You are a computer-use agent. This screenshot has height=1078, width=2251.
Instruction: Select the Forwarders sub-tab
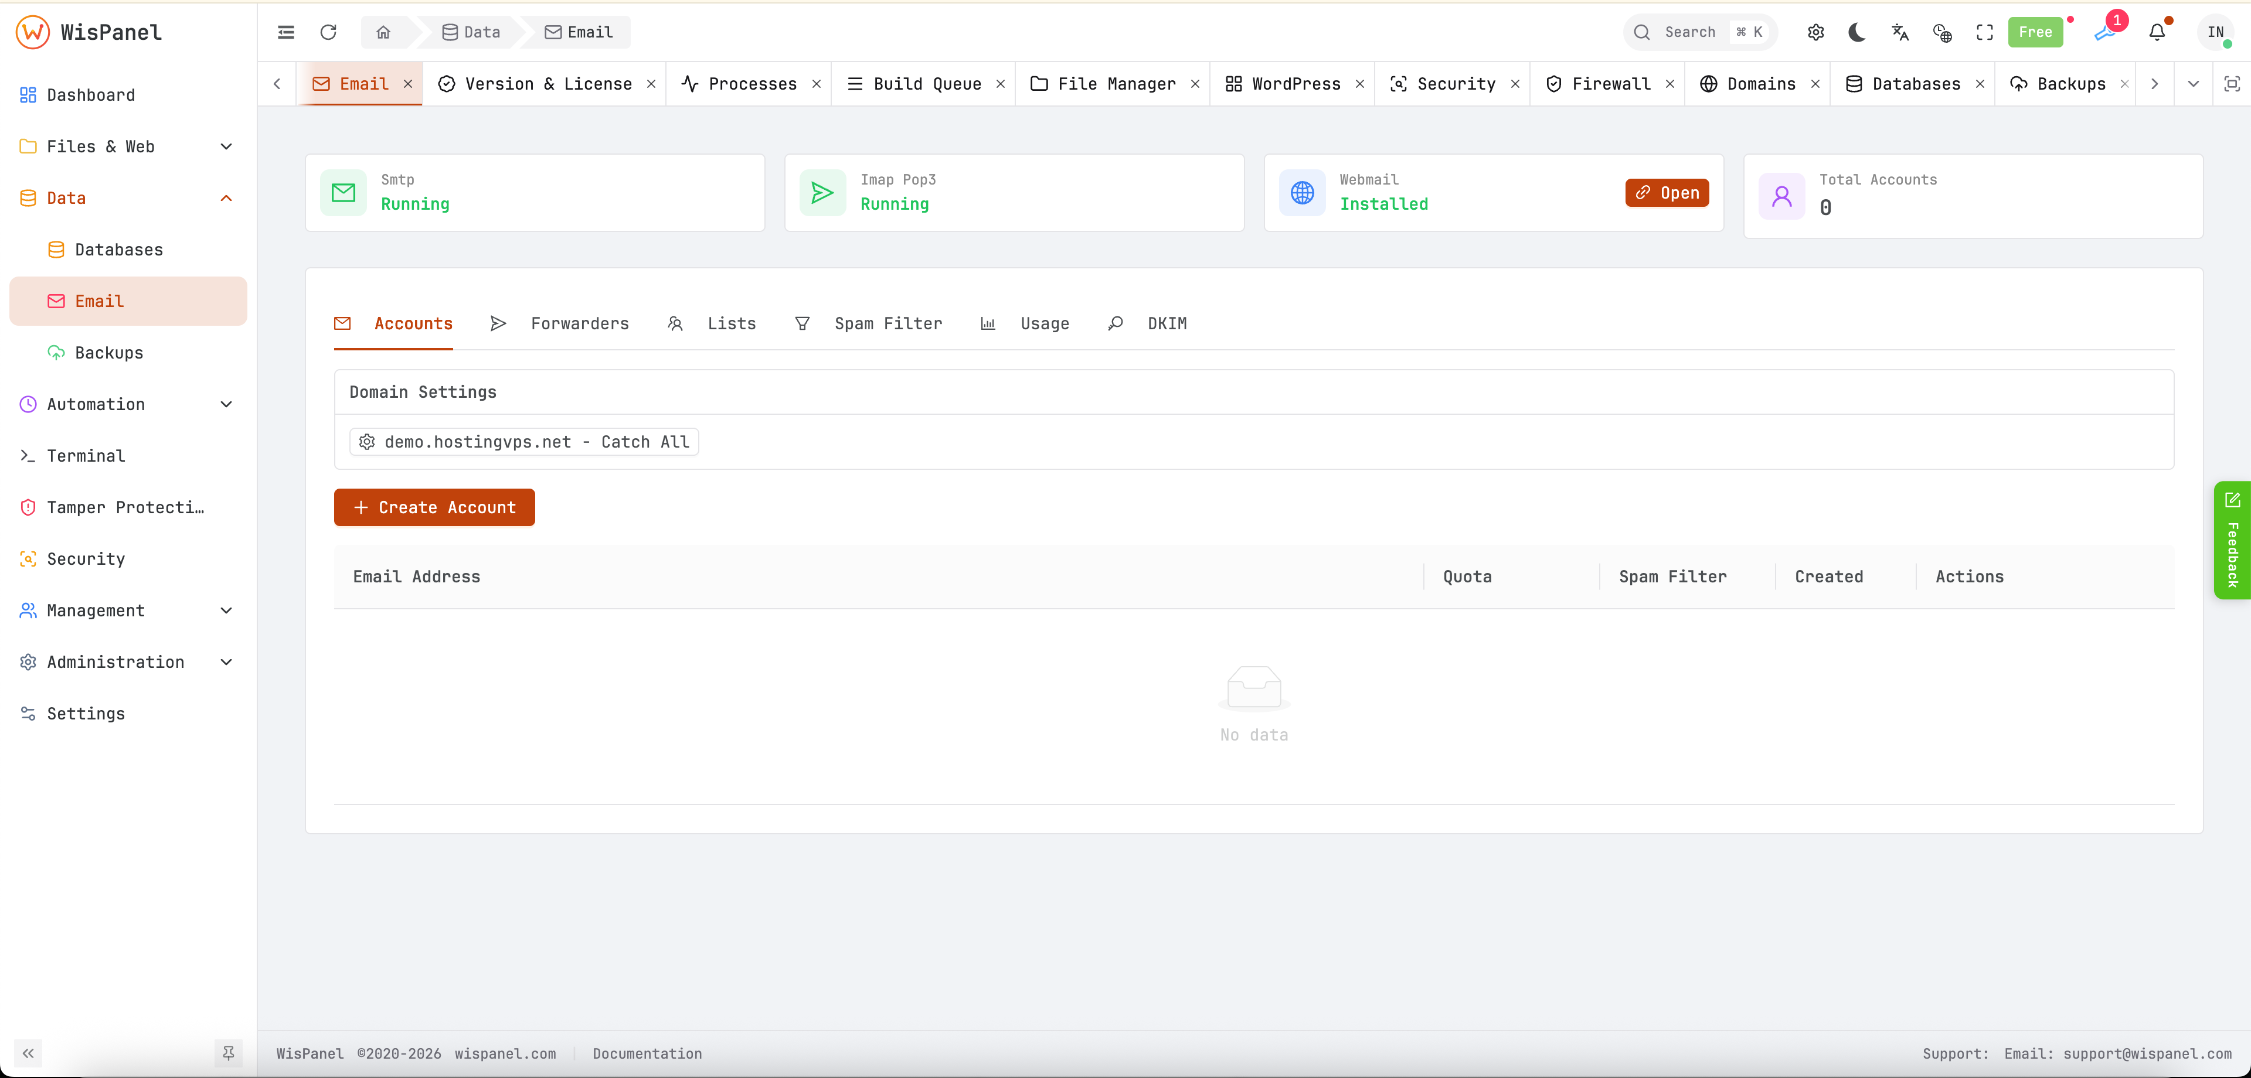pos(560,323)
